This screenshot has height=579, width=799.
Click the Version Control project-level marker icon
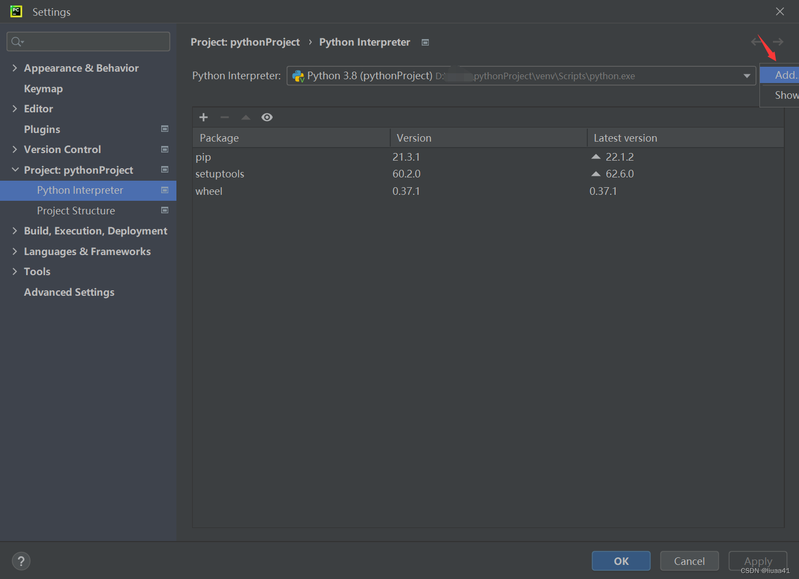coord(164,149)
